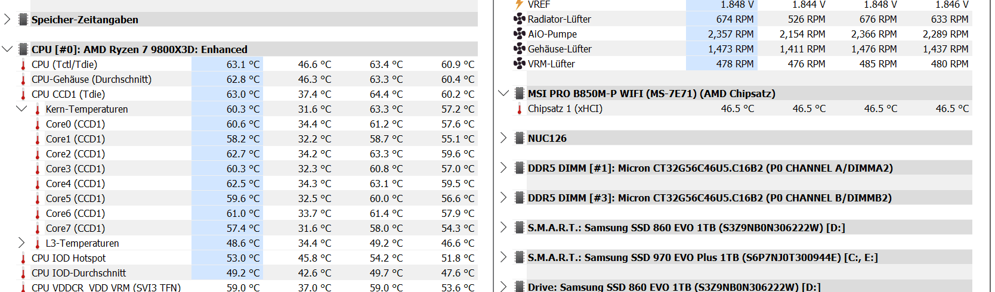
Task: Collapse the Kern-Temperaturen subtree
Action: pyautogui.click(x=21, y=108)
